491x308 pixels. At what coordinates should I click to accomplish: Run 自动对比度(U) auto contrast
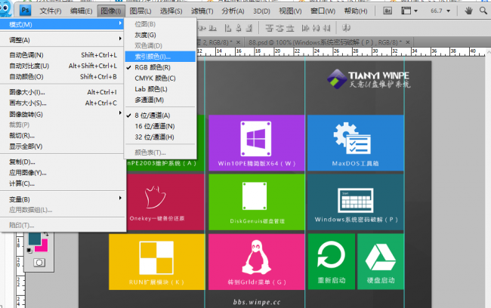coord(62,66)
